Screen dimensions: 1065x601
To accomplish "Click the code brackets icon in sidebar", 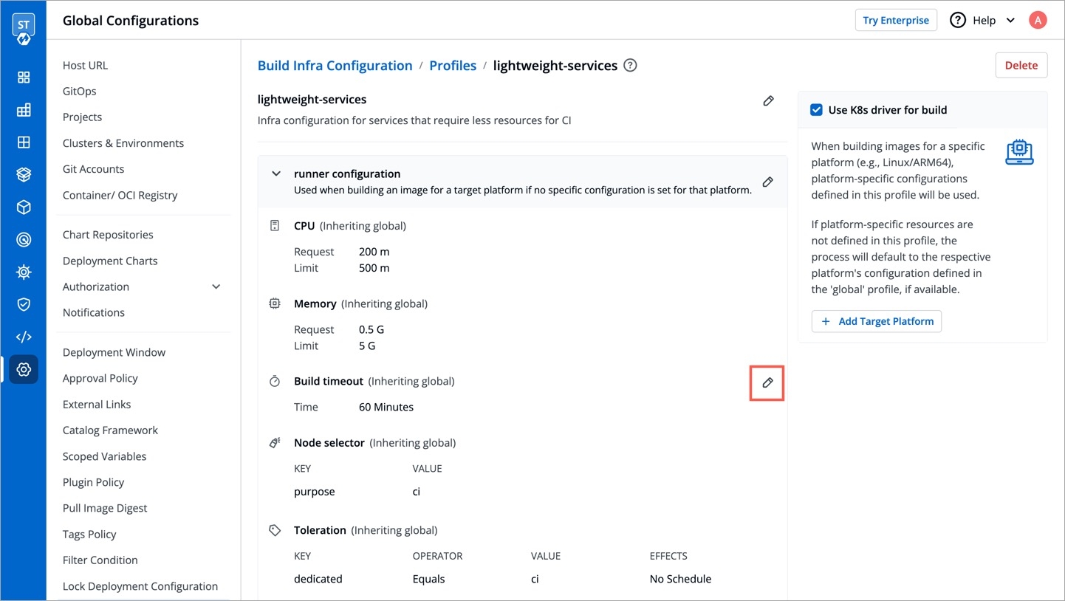I will 24,337.
